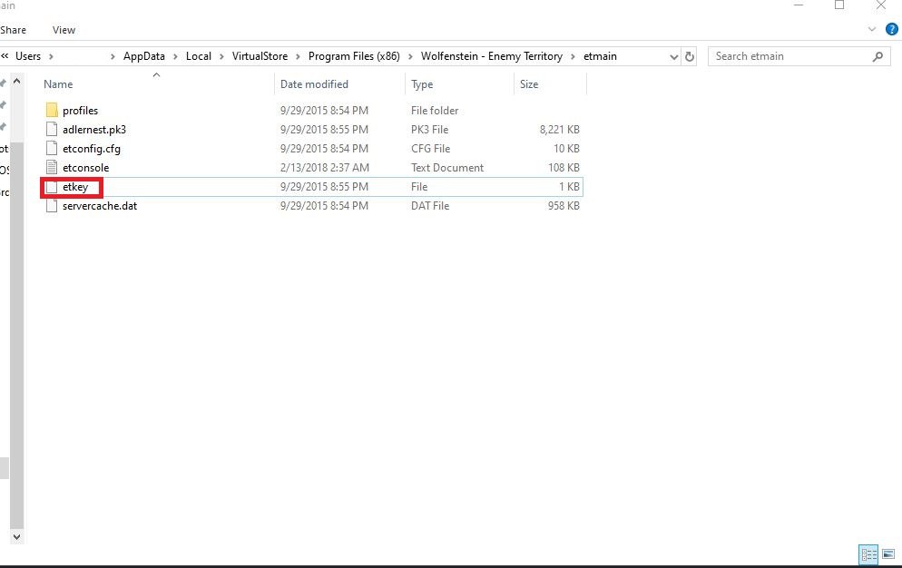Click the PK3 File type cell

coord(429,130)
